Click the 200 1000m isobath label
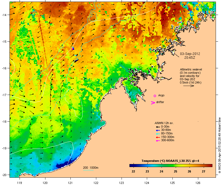The image size is (223, 185). coord(91,168)
